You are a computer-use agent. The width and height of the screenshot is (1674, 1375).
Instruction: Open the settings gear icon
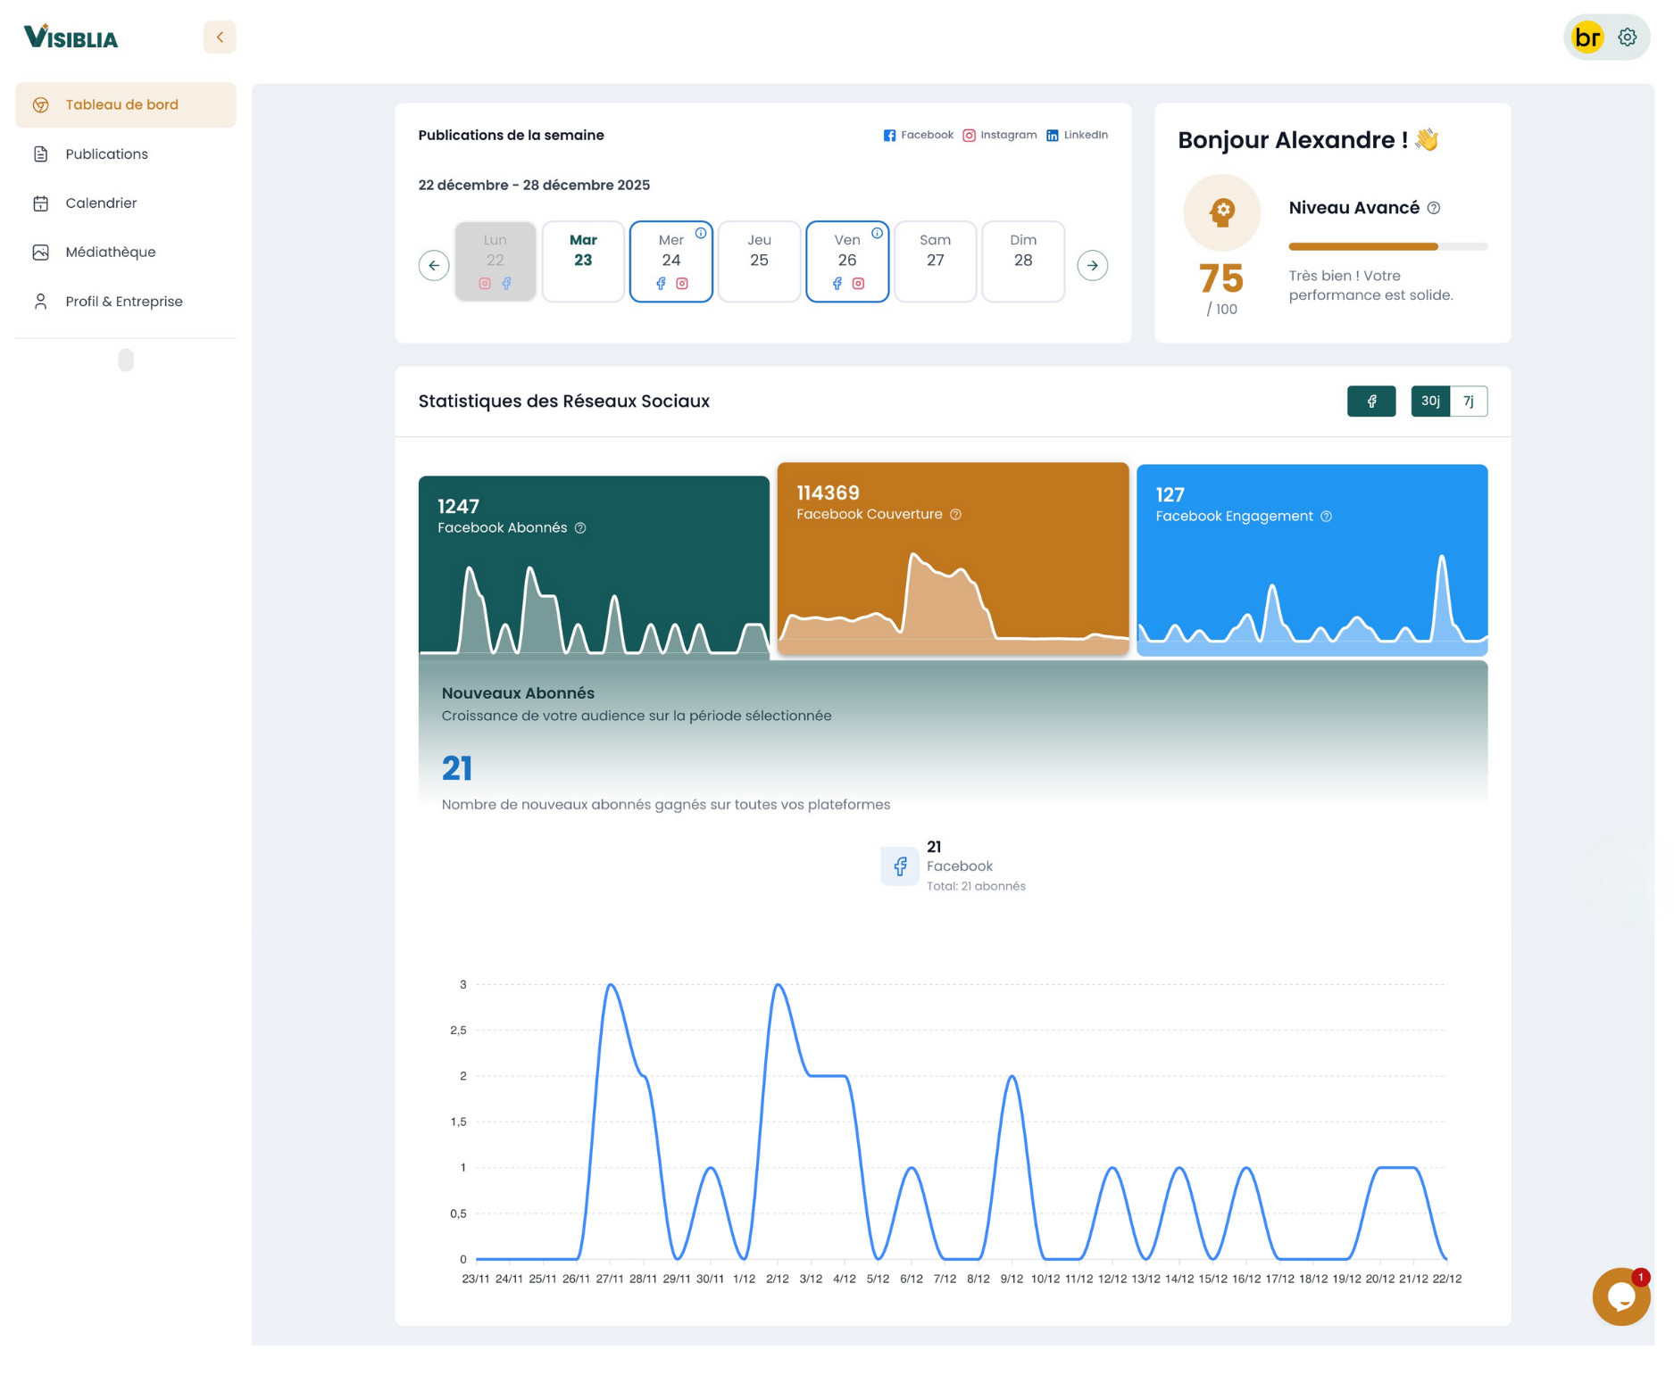coord(1628,37)
